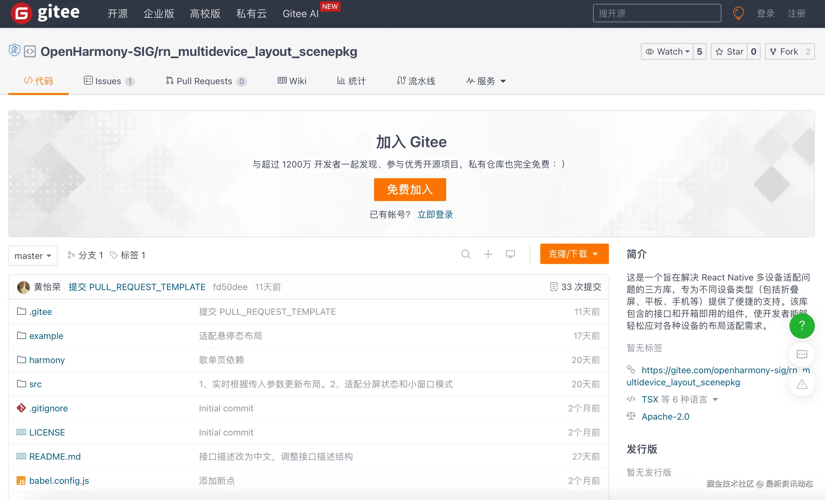The image size is (825, 500).
Task: Open the repository search magnifier icon
Action: pyautogui.click(x=466, y=254)
